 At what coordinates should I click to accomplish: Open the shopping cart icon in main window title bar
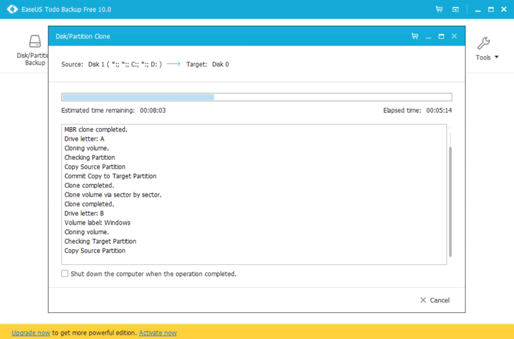pos(439,9)
